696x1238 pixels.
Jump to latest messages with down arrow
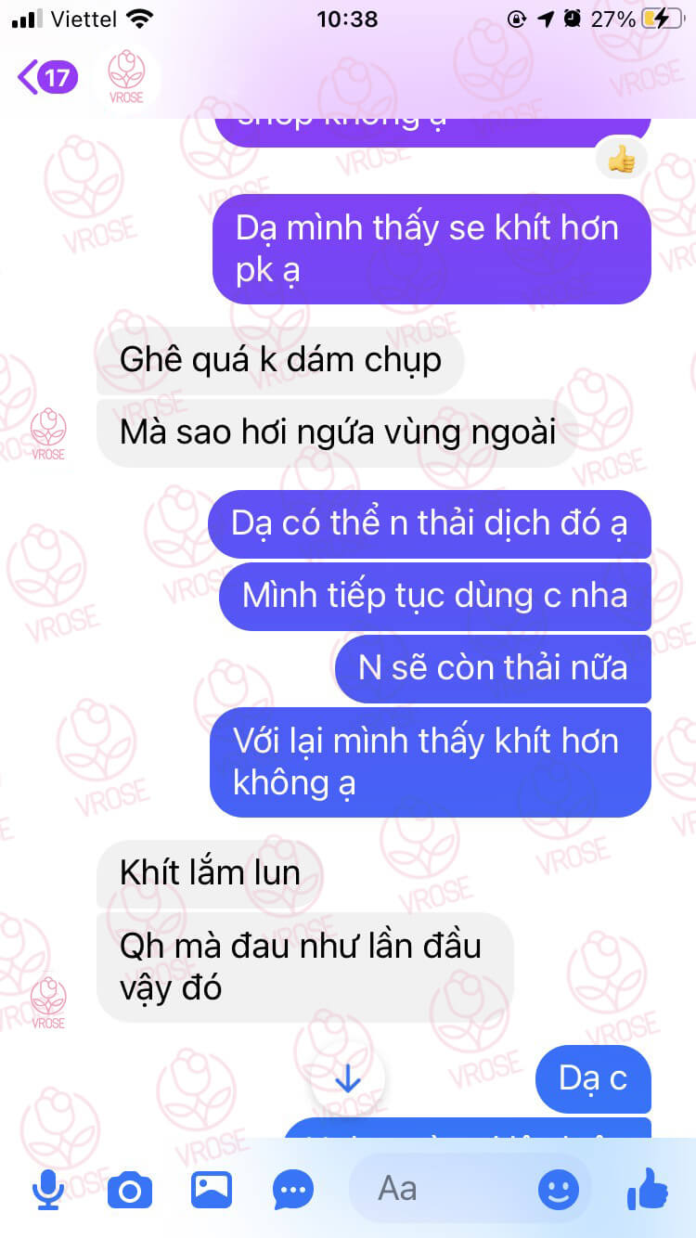(347, 1077)
